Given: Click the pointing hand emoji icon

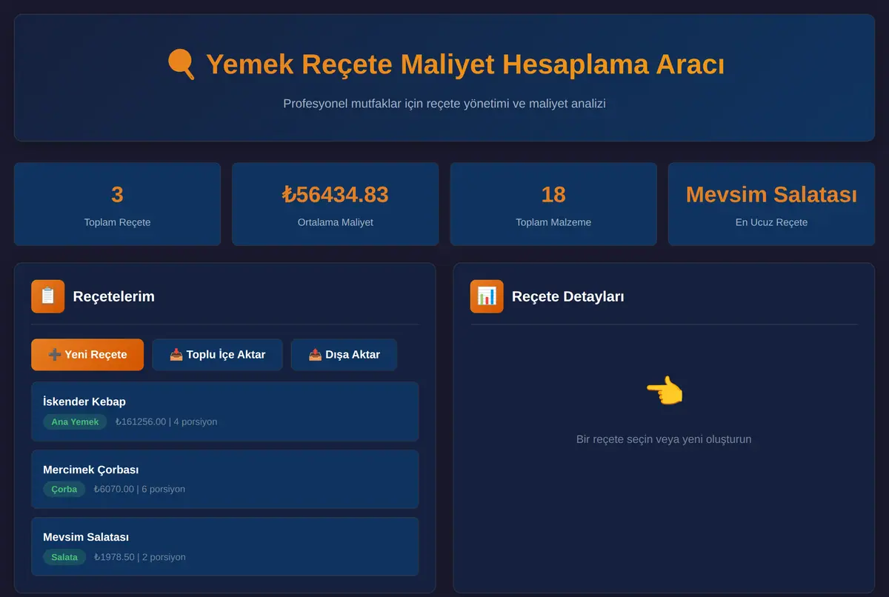Looking at the screenshot, I should click(x=664, y=390).
